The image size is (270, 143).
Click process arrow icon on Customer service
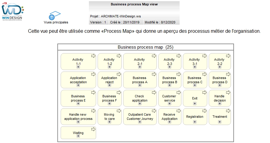pos(179,93)
